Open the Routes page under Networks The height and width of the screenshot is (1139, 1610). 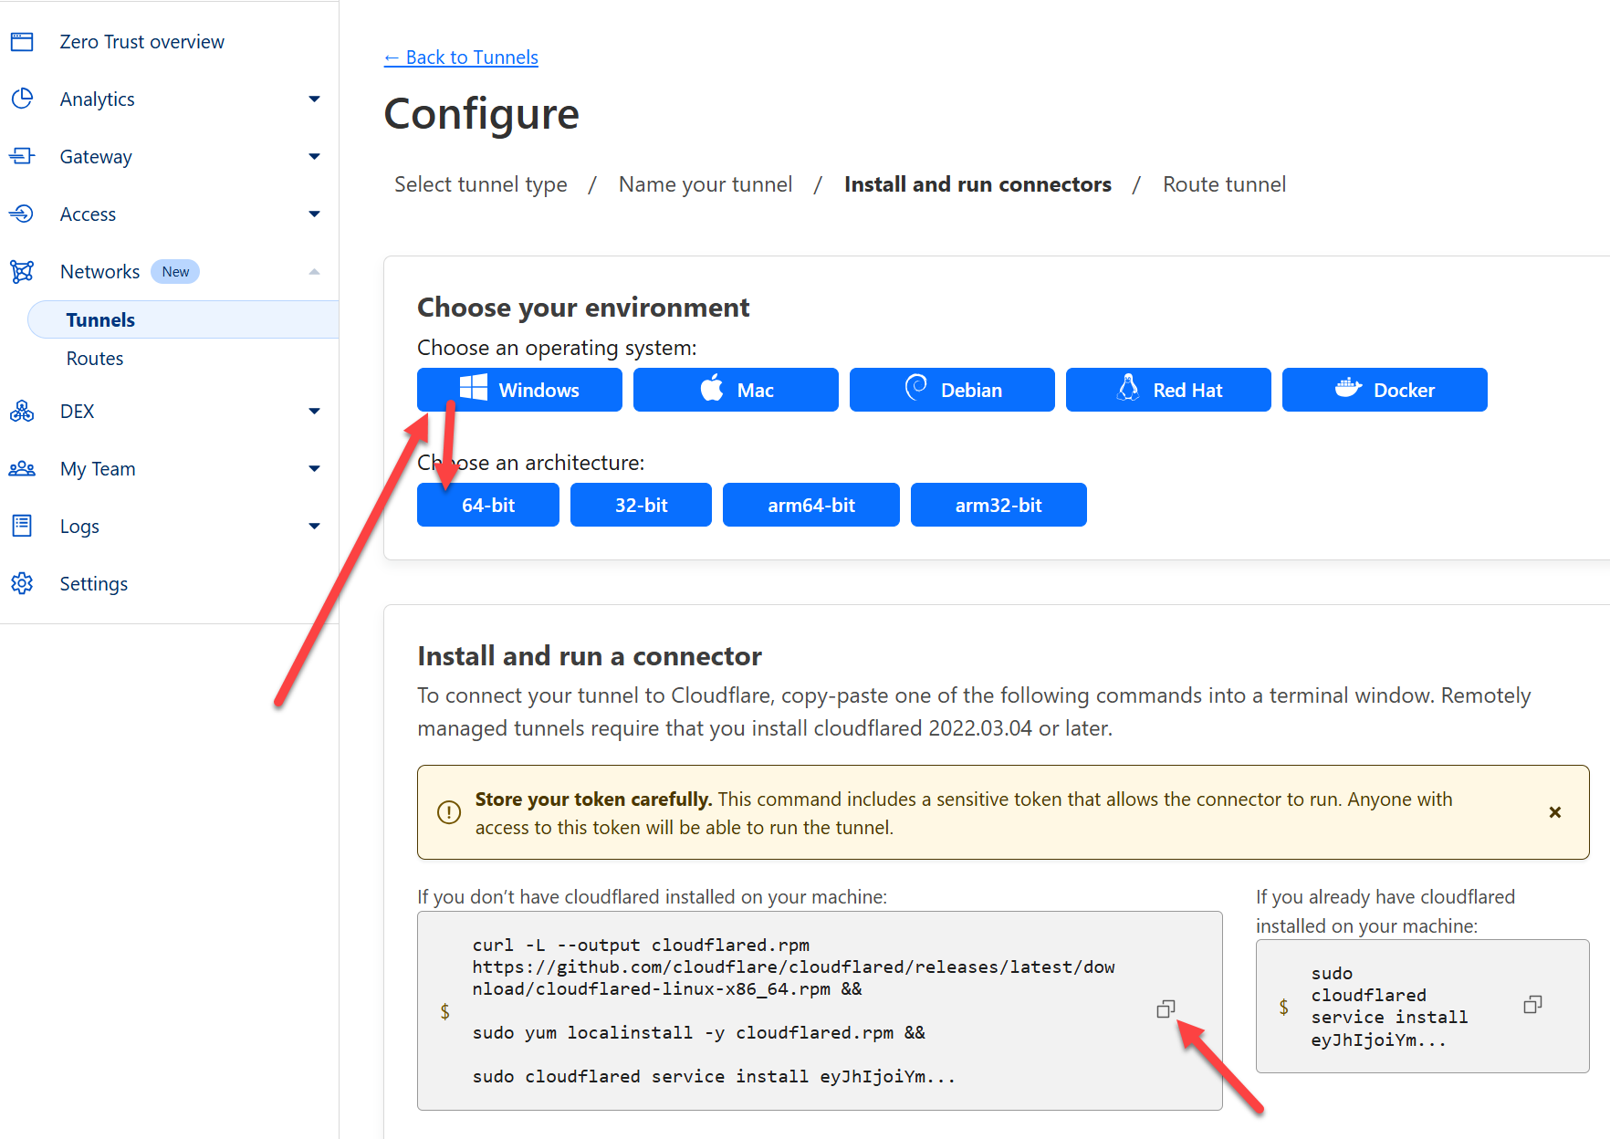[95, 359]
